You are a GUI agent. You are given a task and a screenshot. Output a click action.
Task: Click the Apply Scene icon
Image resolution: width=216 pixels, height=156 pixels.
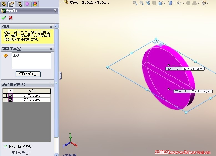point(195,3)
